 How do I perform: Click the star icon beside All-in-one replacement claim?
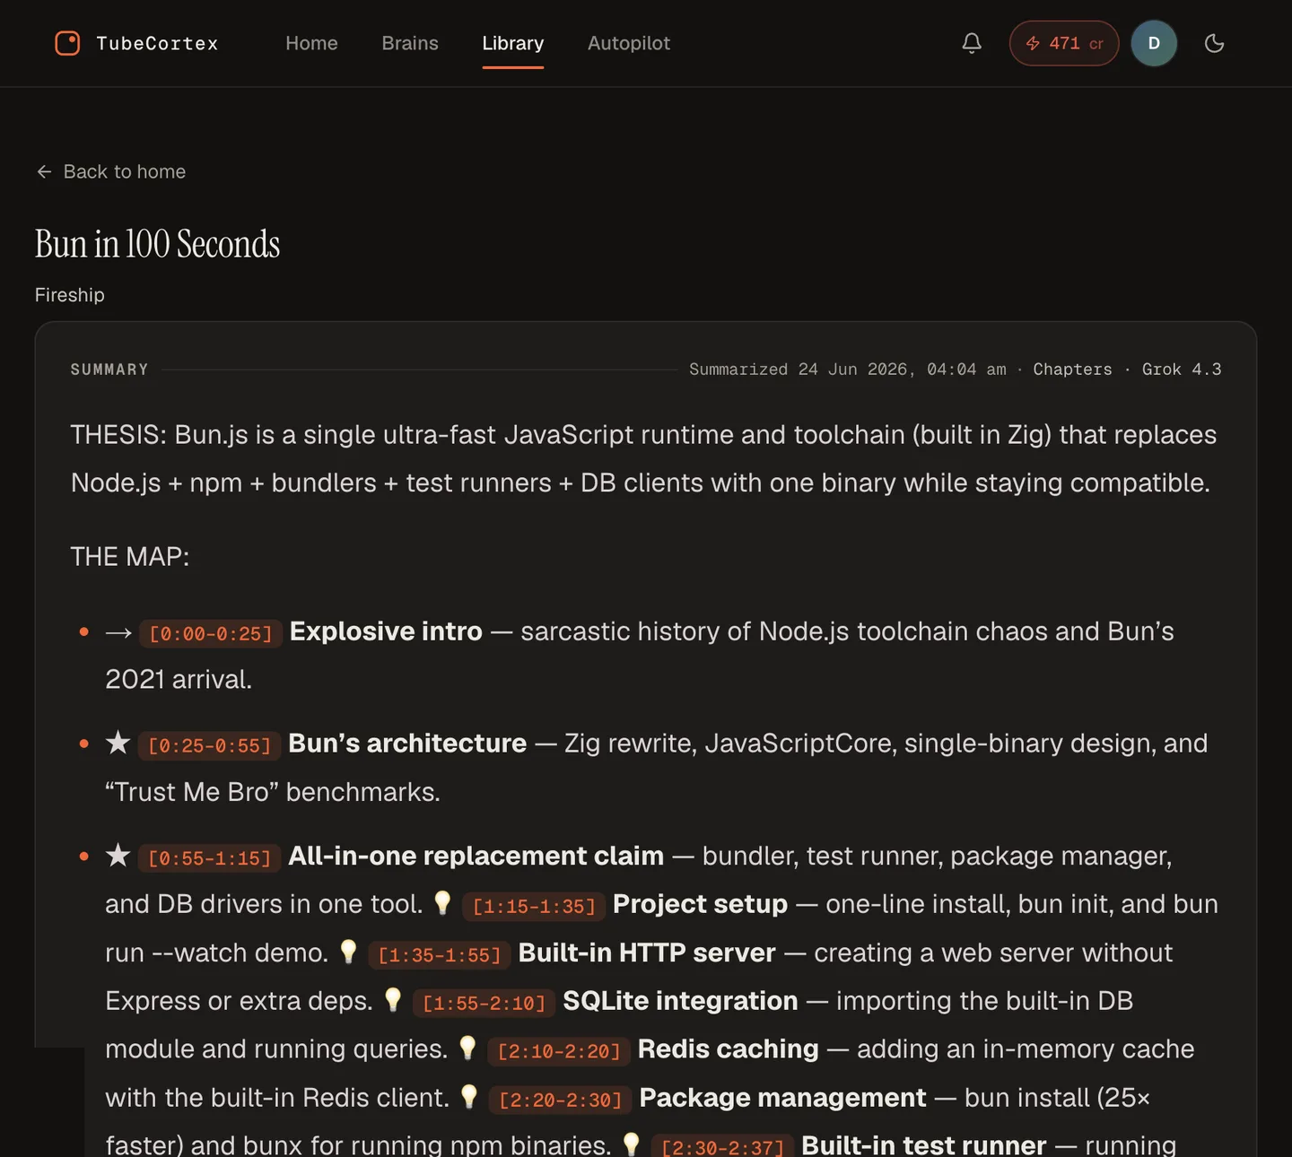pos(118,856)
